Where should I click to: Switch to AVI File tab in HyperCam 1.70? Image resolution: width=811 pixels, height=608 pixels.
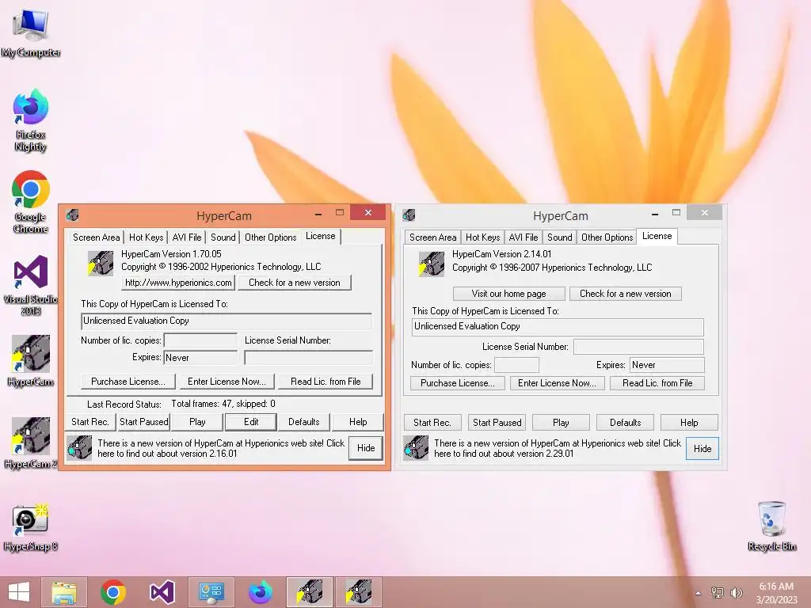pos(187,237)
